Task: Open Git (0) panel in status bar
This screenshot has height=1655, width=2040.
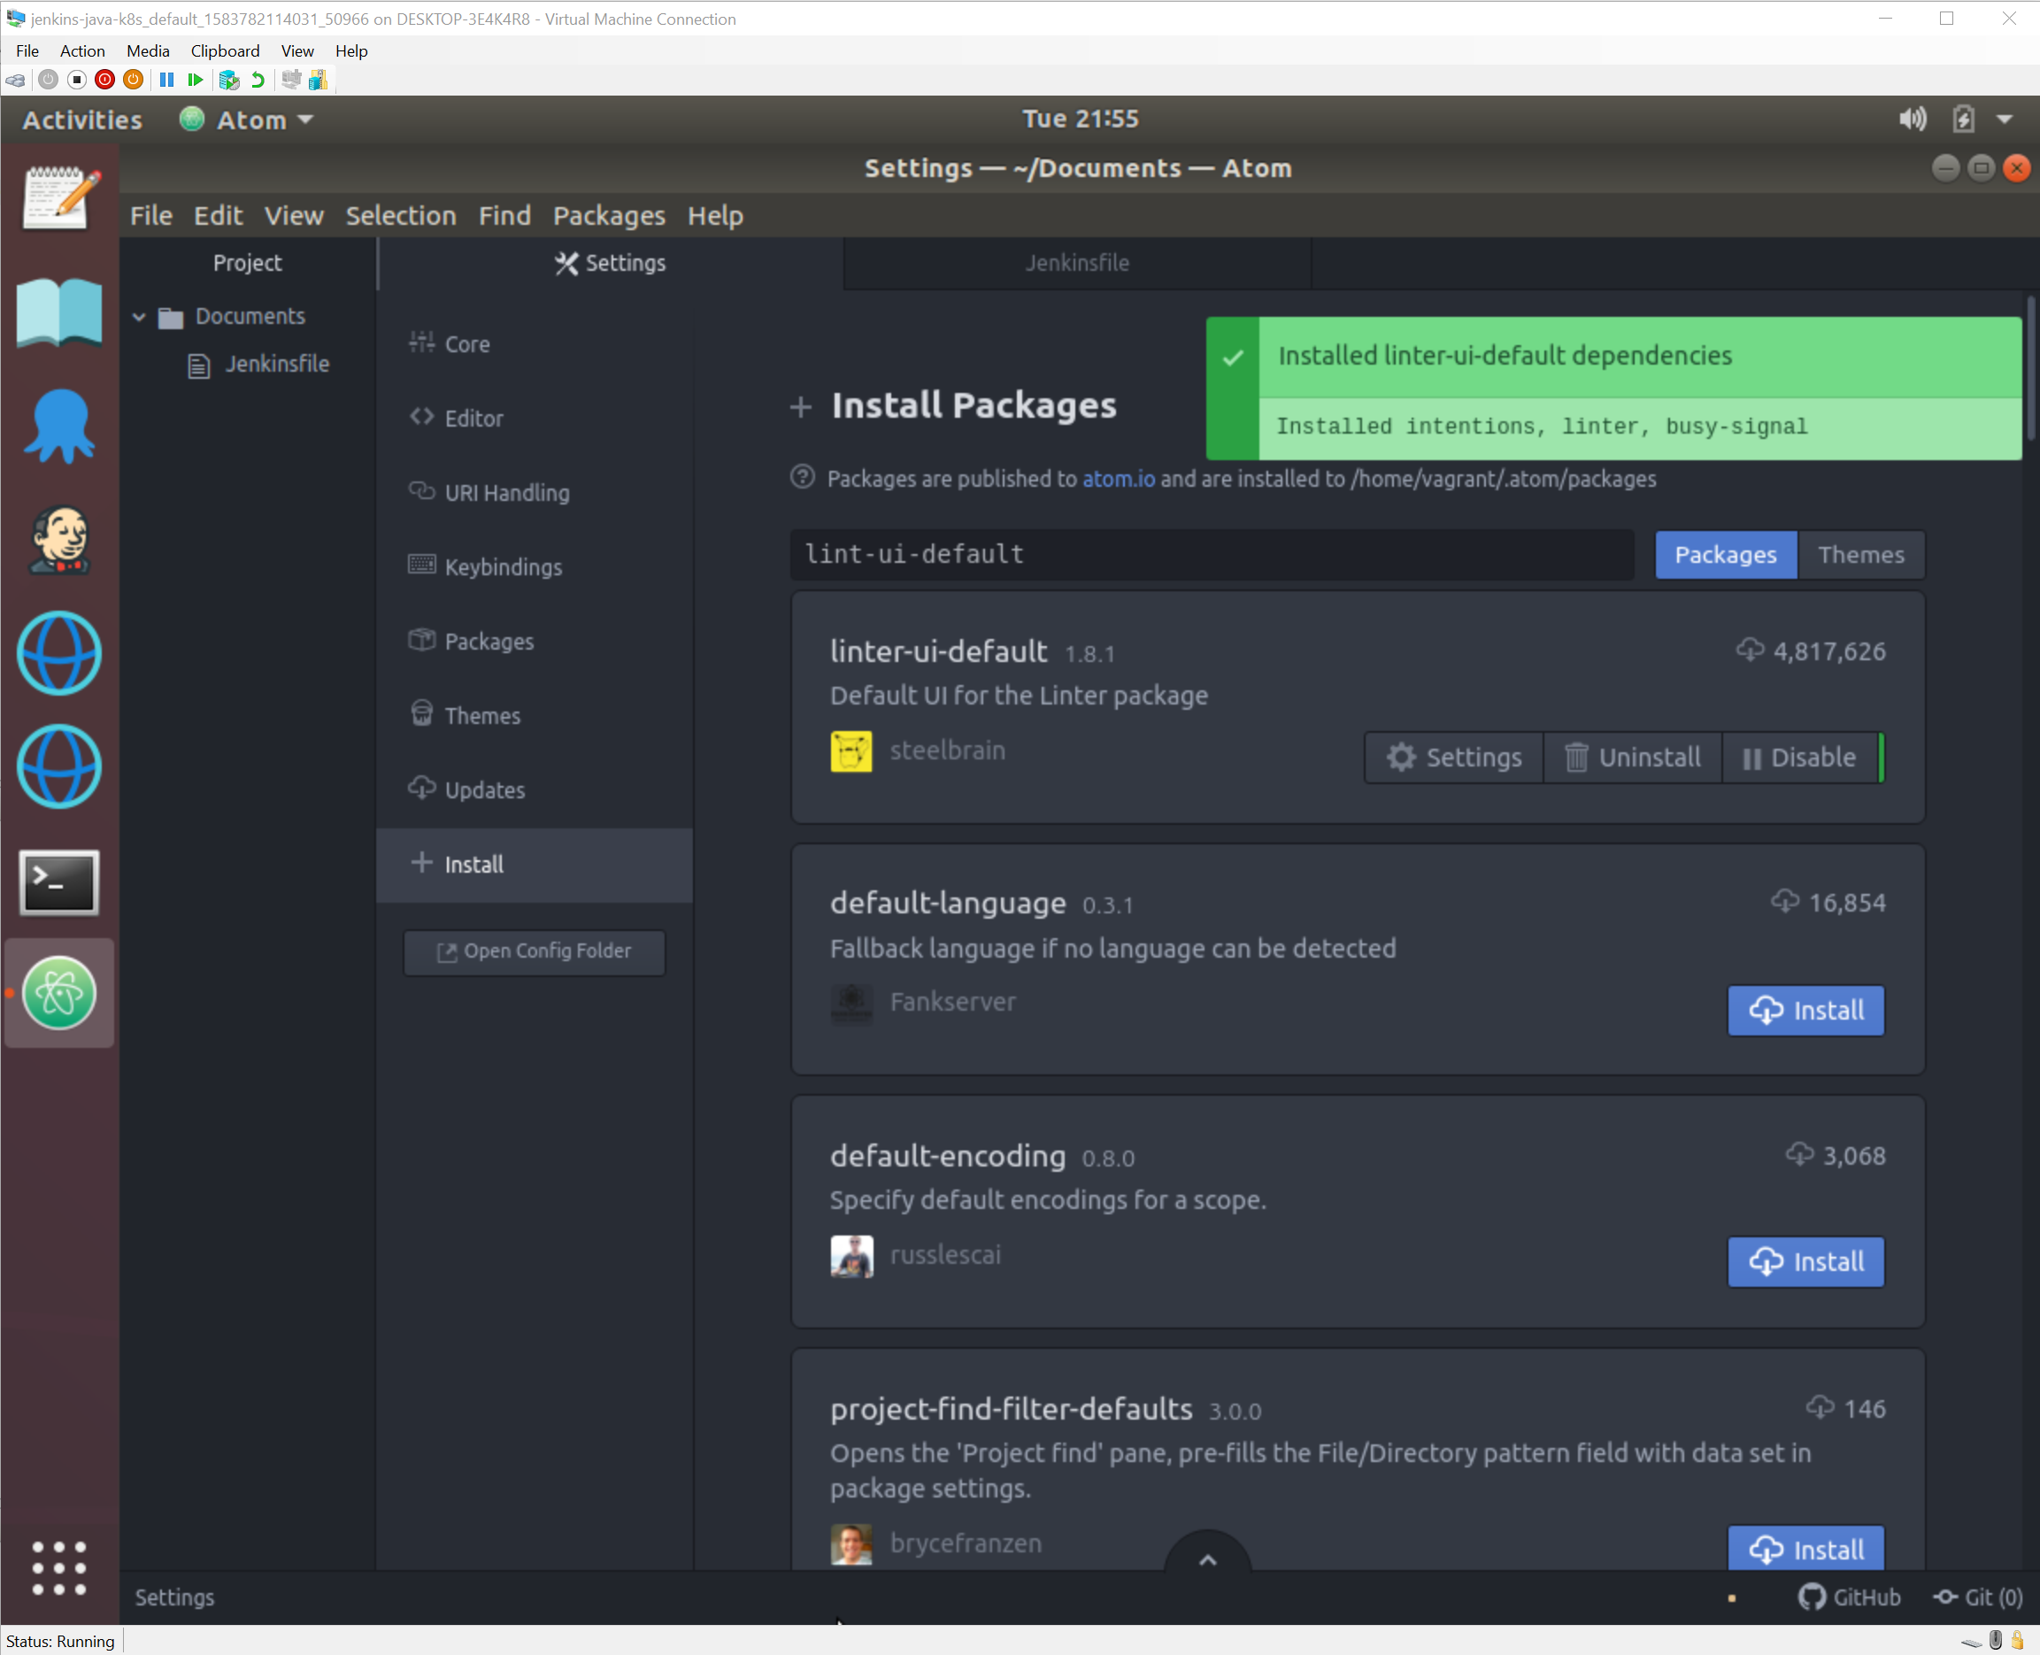Action: click(1979, 1597)
